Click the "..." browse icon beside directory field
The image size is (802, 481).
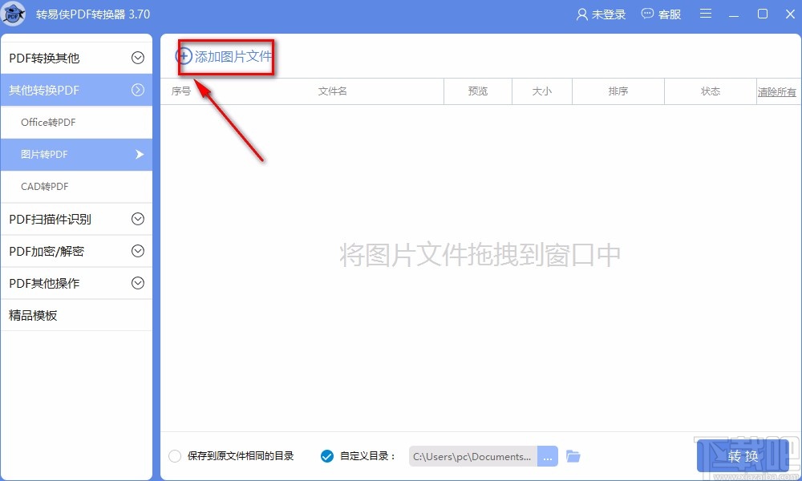click(548, 455)
